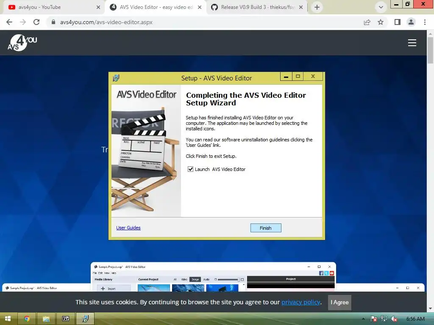Uncheck Launch AVS Video Editor checkbox
Image resolution: width=434 pixels, height=325 pixels.
(190, 169)
